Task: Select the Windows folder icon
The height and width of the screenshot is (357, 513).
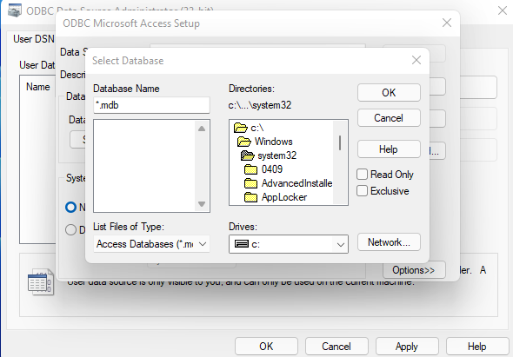Action: pyautogui.click(x=244, y=142)
